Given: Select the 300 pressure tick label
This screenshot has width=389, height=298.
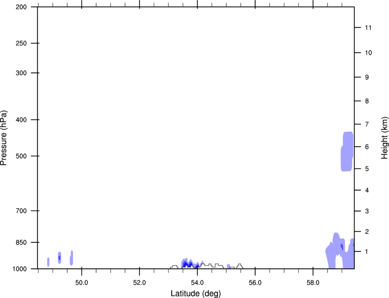Looking at the screenshot, I should (x=21, y=73).
